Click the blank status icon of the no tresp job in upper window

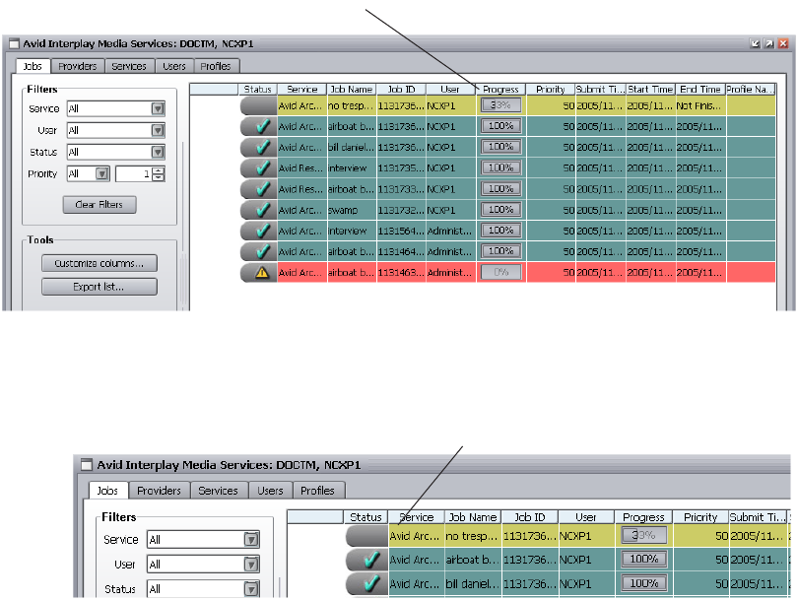[258, 105]
